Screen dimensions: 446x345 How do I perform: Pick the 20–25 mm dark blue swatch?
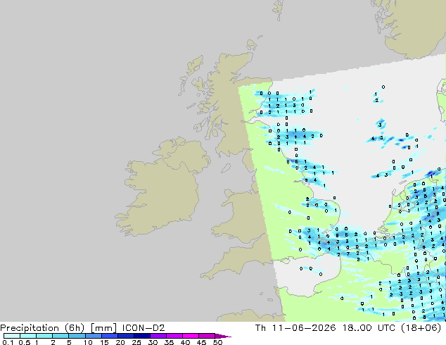(125, 336)
